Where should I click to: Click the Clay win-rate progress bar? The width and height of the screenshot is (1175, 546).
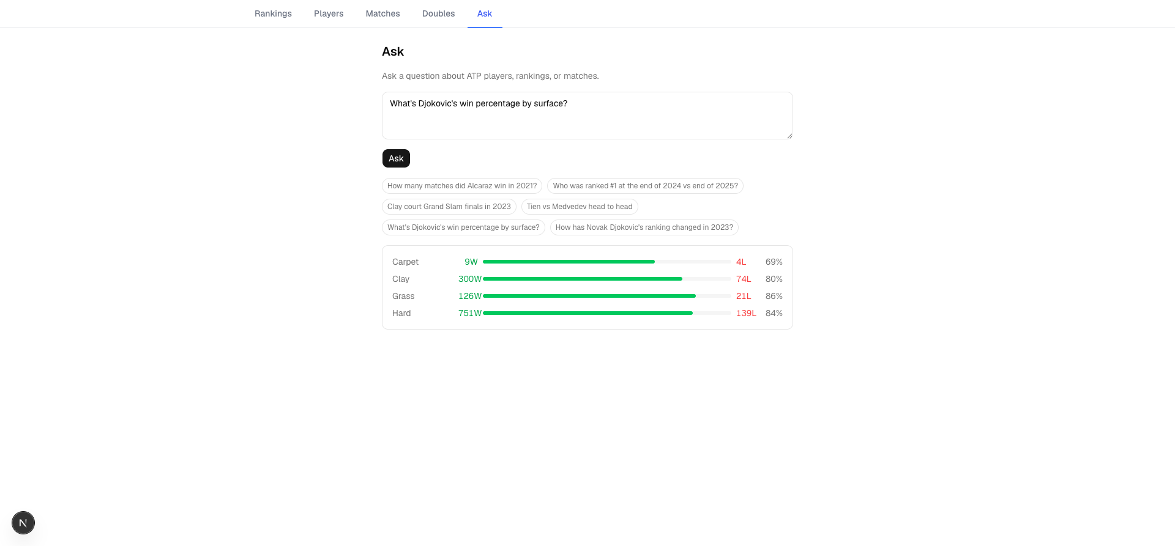pos(606,279)
